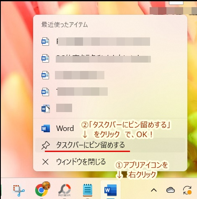This screenshot has width=197, height=199.
Task: Select タスクバーにピン留めする in the jump list
Action: [x=110, y=145]
